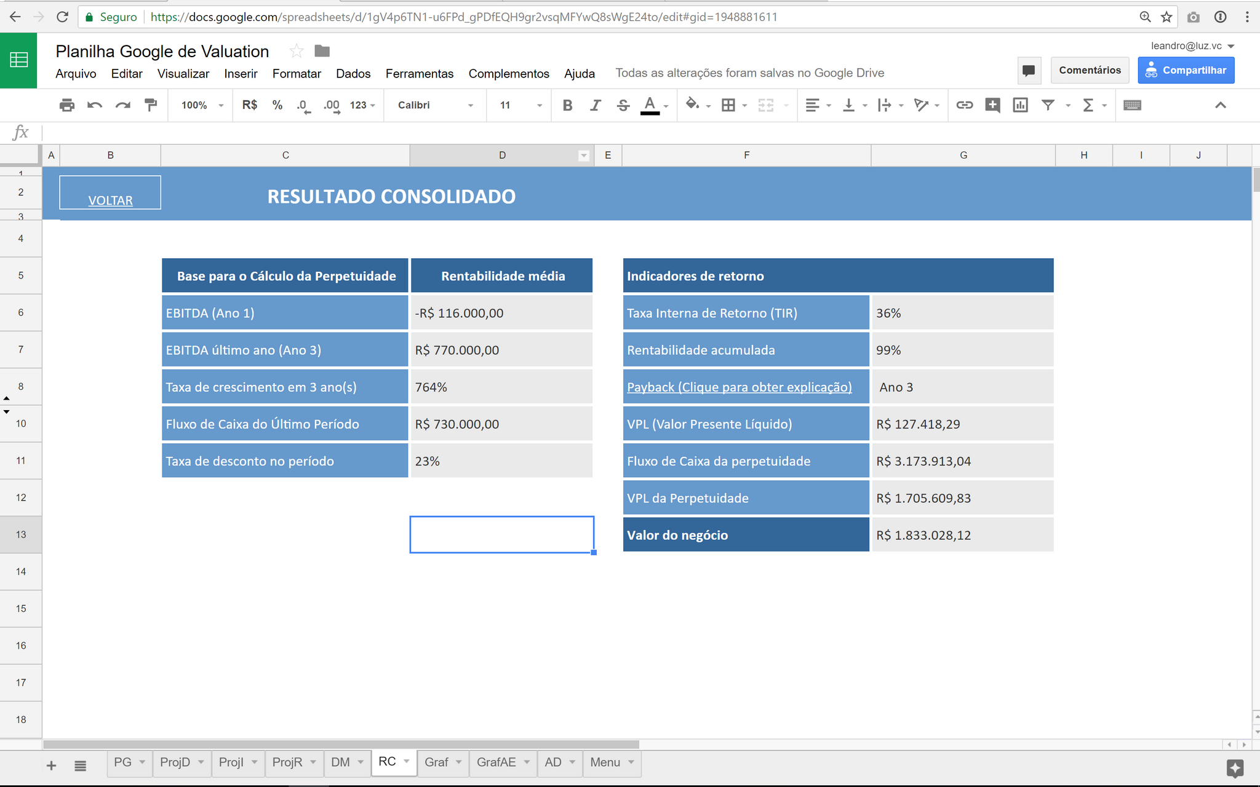1260x787 pixels.
Task: Open column D header dropdown arrow
Action: [584, 156]
